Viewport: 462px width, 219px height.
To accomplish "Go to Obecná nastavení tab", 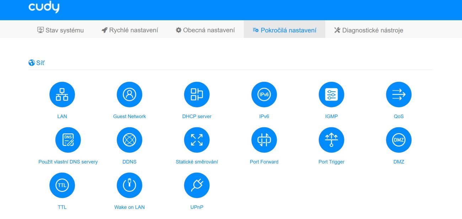I will click(x=205, y=30).
